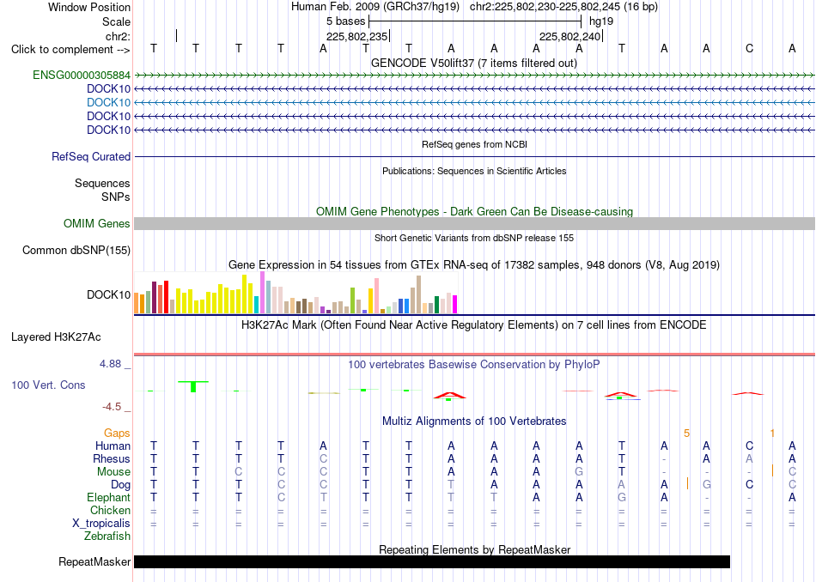Click the Scale label

tap(117, 21)
